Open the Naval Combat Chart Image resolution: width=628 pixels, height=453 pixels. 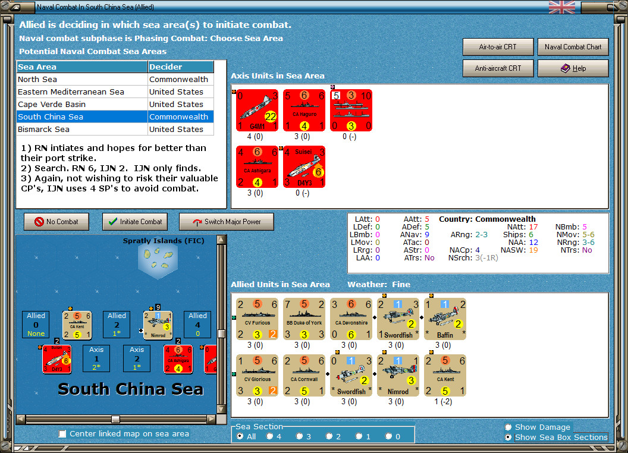point(573,47)
